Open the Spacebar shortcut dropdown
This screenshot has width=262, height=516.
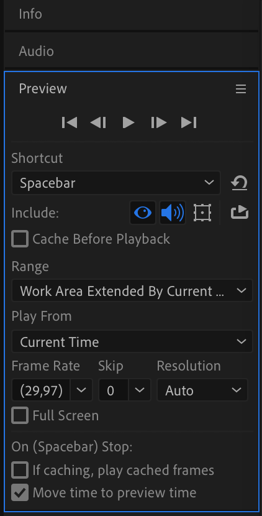pyautogui.click(x=116, y=183)
